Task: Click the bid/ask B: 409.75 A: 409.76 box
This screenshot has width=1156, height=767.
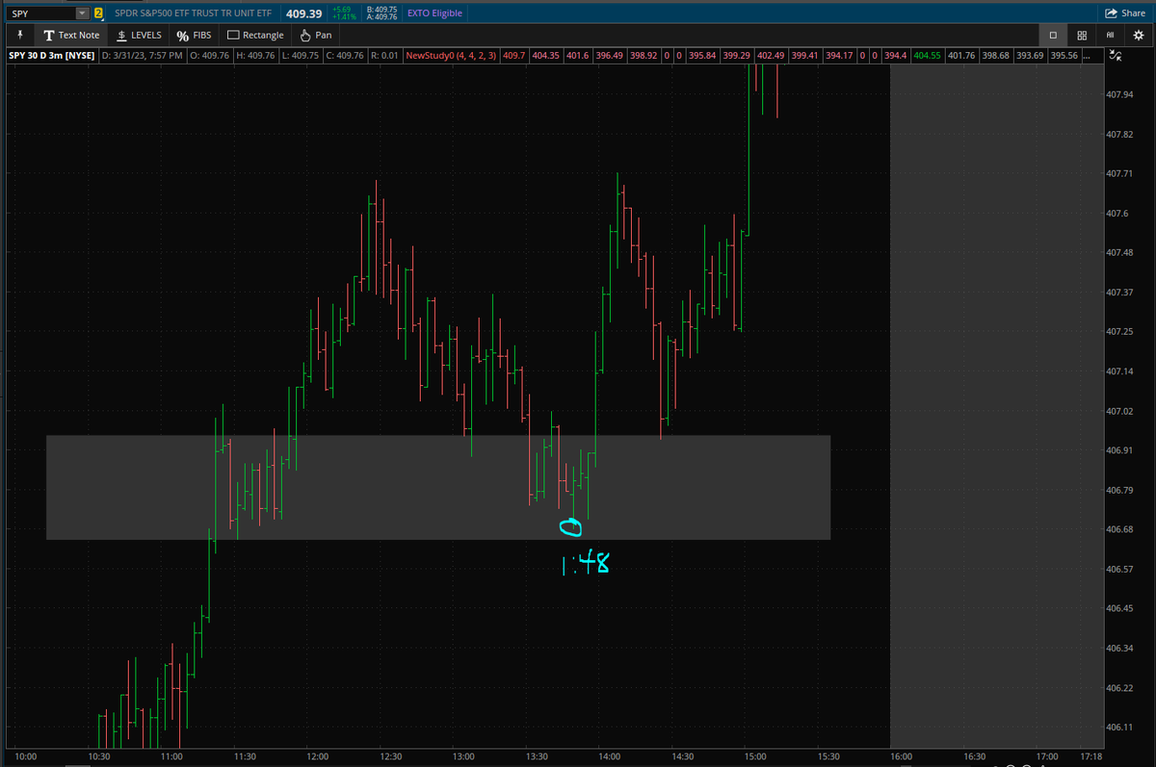Action: click(x=381, y=13)
